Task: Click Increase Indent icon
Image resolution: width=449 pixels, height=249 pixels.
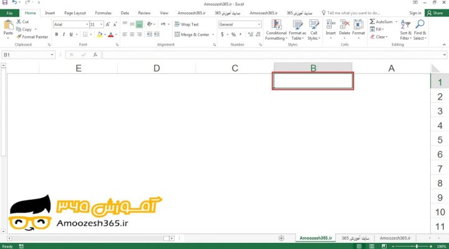Action: [157, 35]
